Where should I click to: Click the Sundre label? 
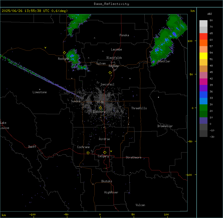coord(76,101)
